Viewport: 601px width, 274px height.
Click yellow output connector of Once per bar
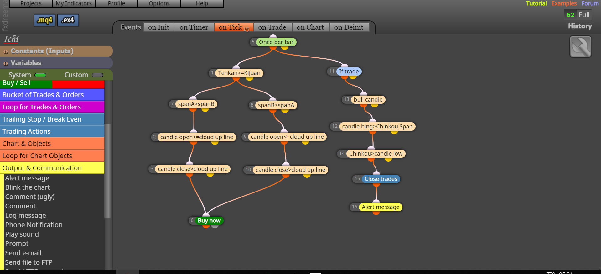[285, 48]
